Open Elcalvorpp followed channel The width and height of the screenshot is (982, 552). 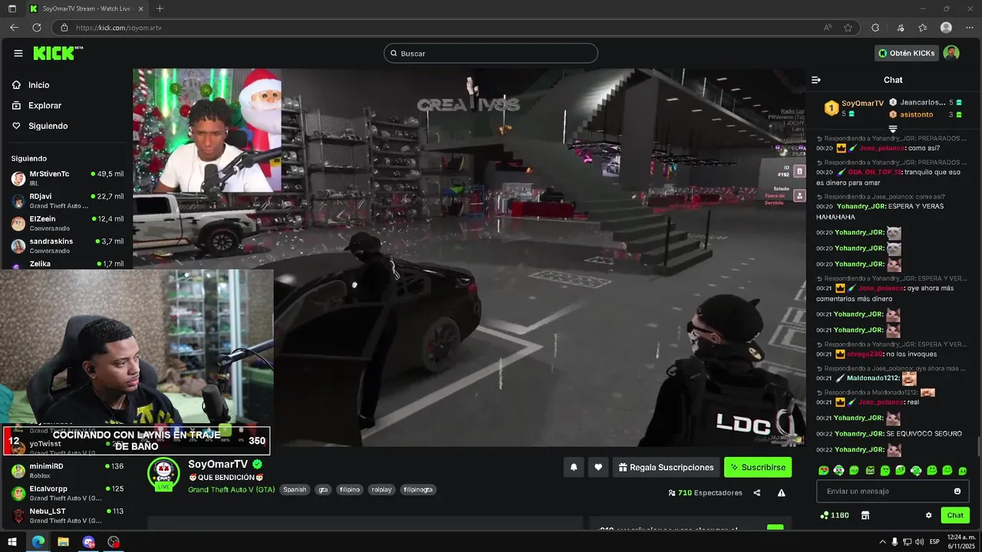[68, 493]
